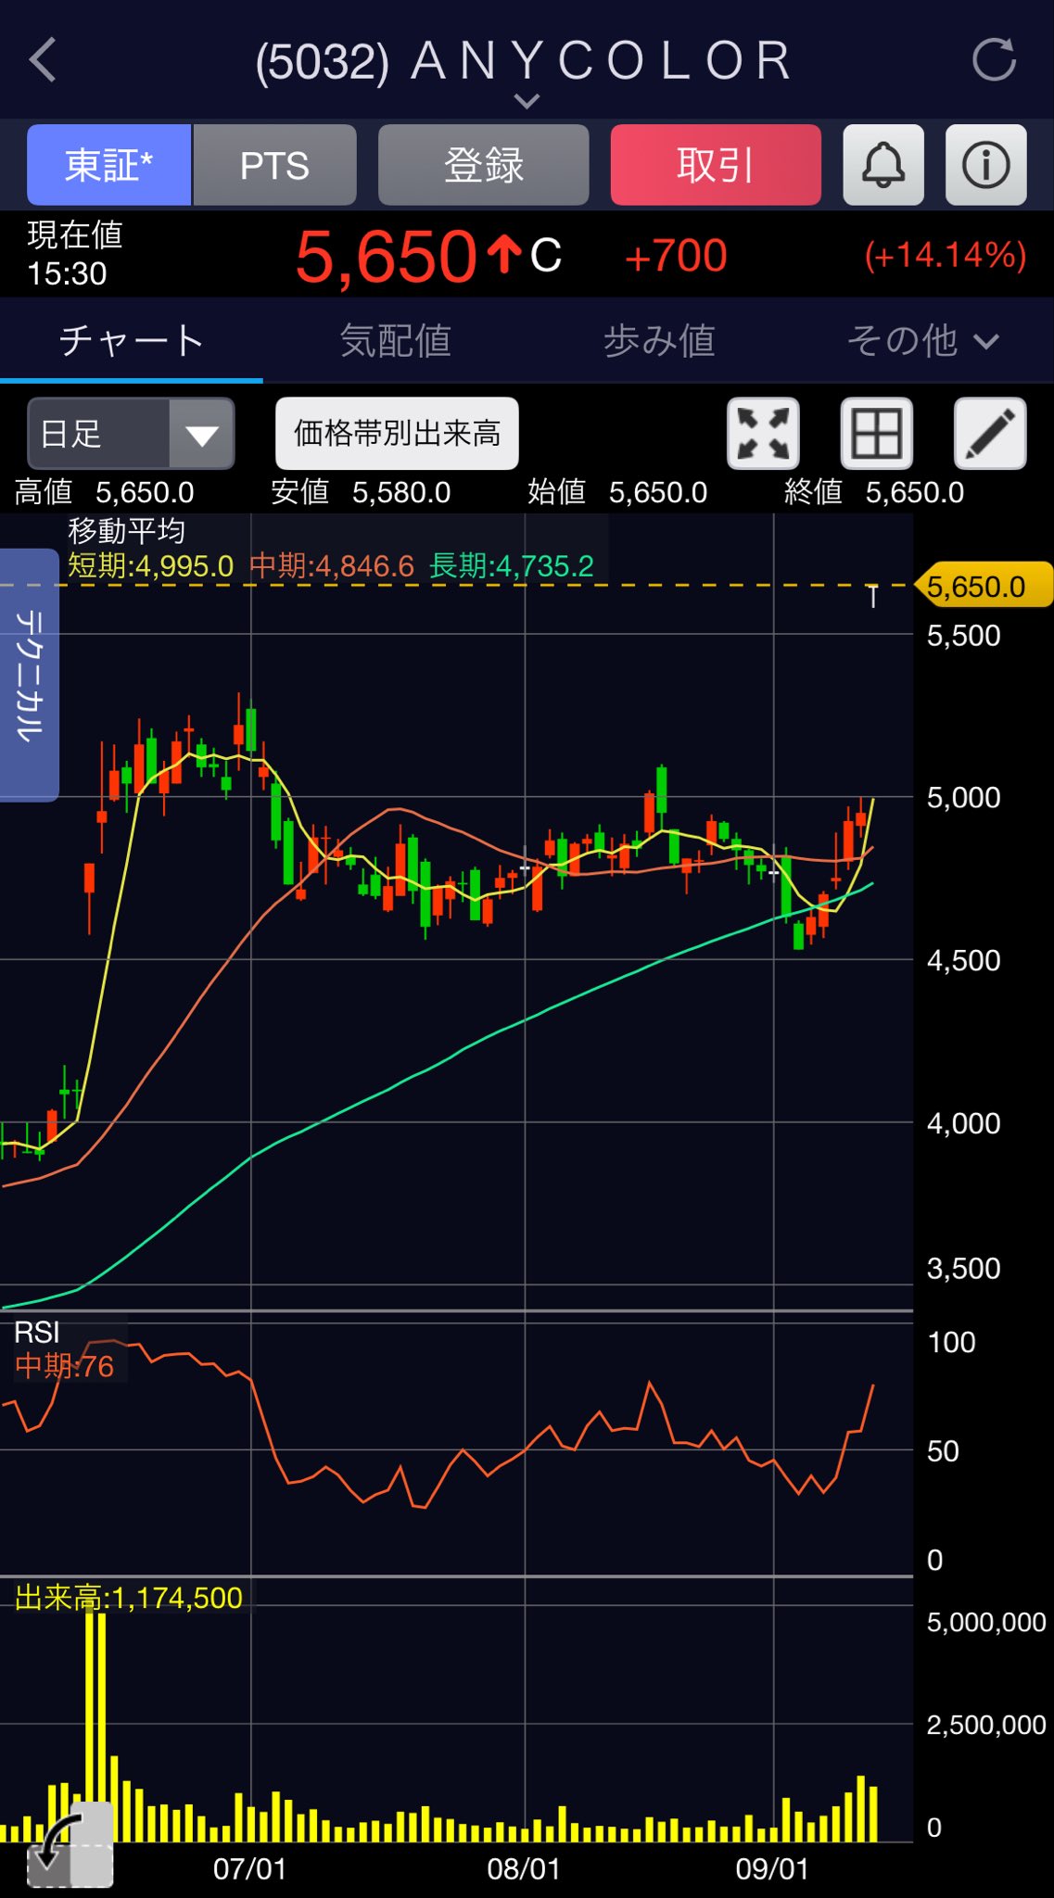
Task: Open the 日足 timeframe dropdown
Action: pos(131,434)
